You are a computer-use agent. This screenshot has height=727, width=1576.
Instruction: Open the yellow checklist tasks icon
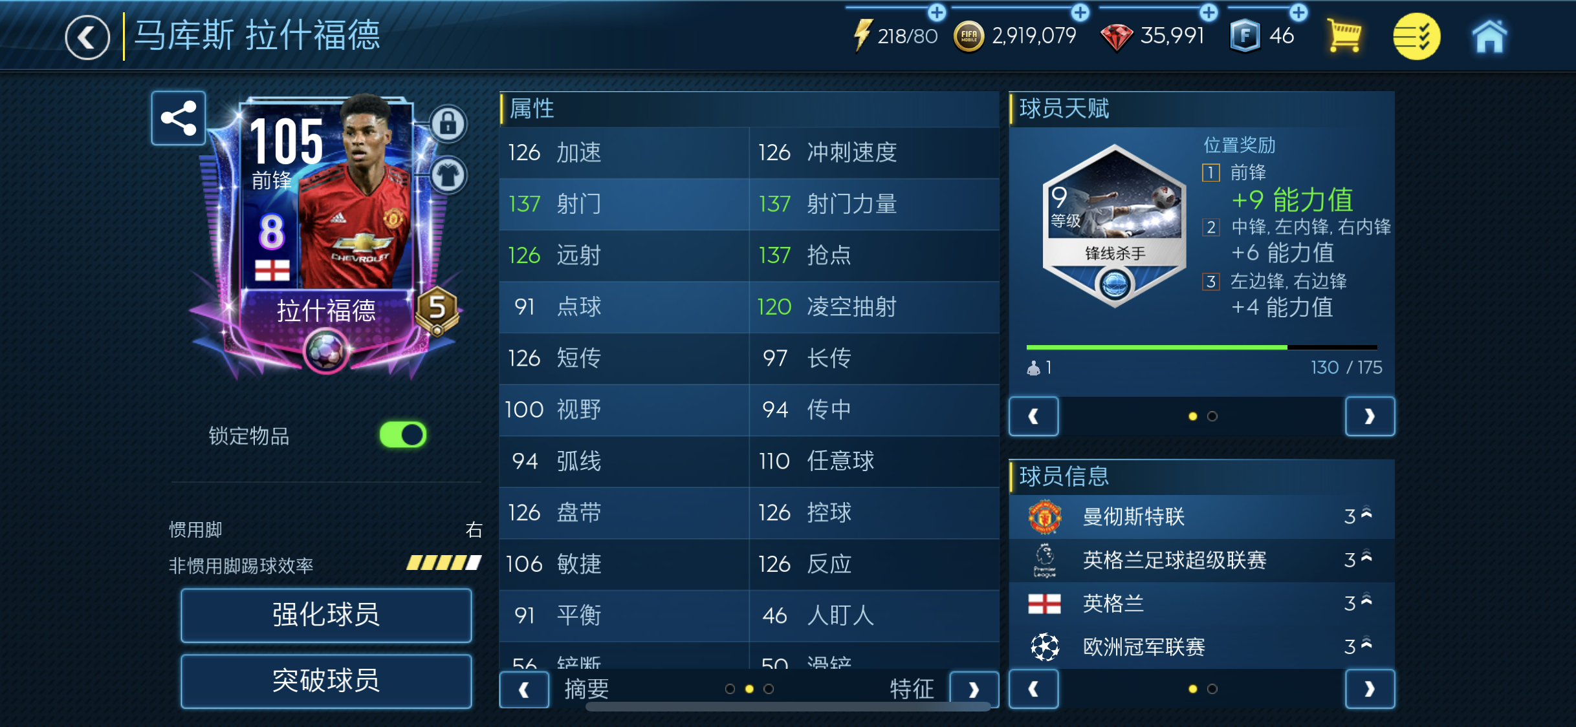1416,36
